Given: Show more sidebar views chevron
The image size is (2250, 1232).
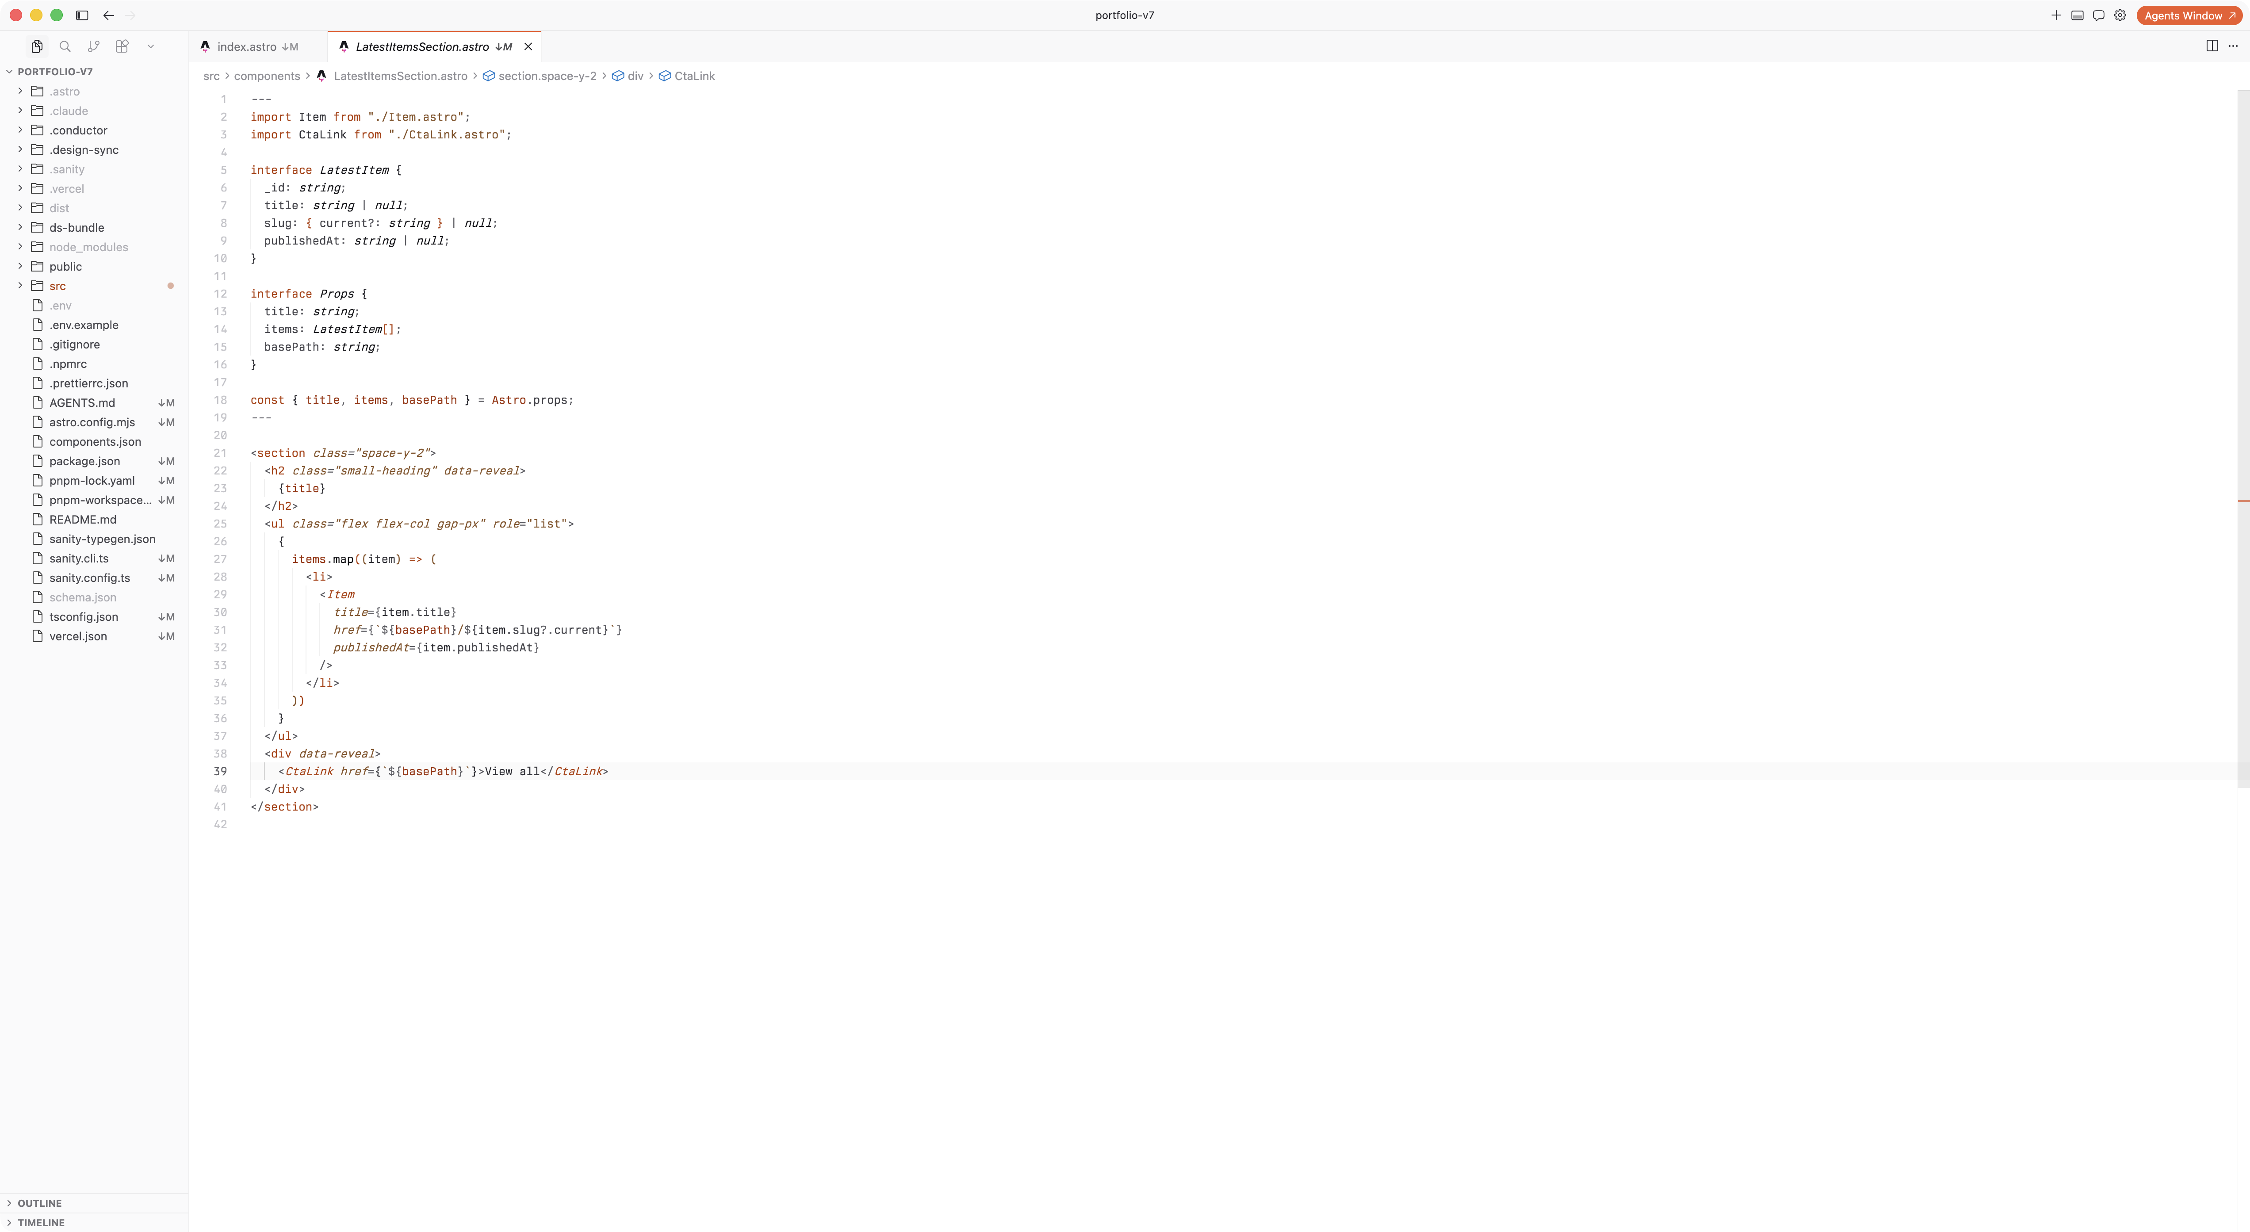Looking at the screenshot, I should coord(150,46).
